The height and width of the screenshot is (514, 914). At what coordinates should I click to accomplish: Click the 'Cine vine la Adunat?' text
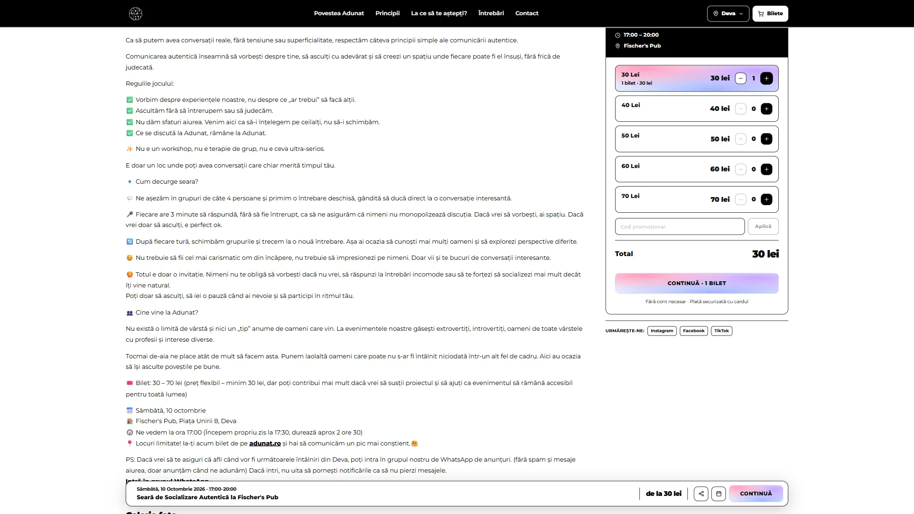pyautogui.click(x=167, y=313)
